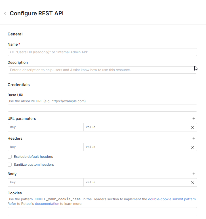
Task: Delete the Headers key-value row
Action: pos(193,147)
